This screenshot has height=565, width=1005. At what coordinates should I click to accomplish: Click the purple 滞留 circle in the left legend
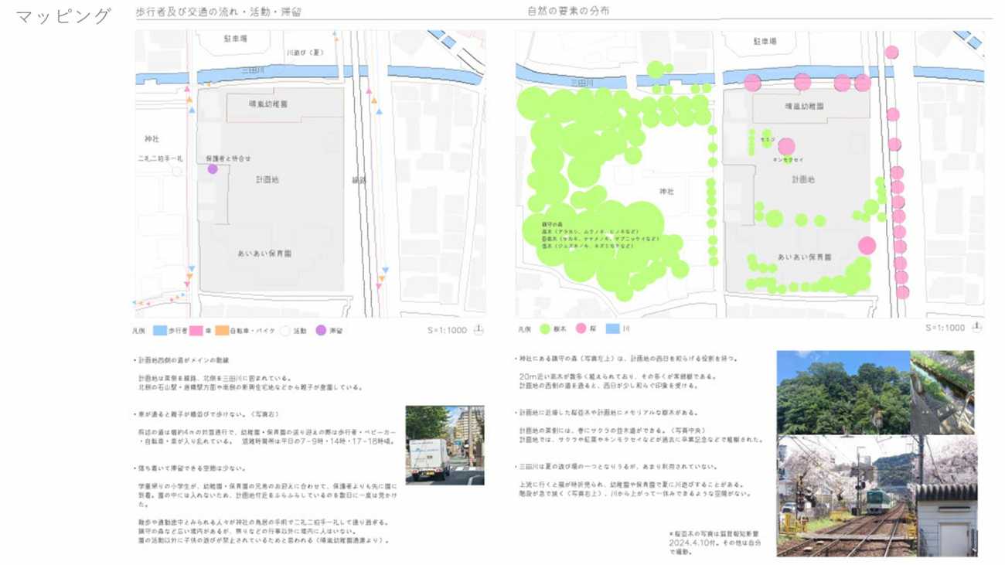pyautogui.click(x=321, y=330)
